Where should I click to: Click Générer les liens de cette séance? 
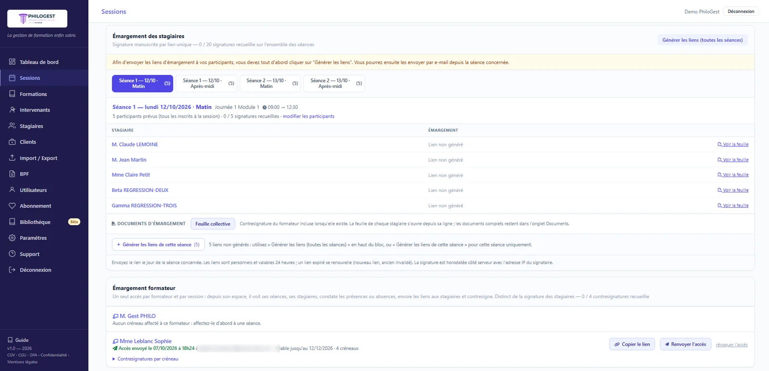(x=158, y=245)
